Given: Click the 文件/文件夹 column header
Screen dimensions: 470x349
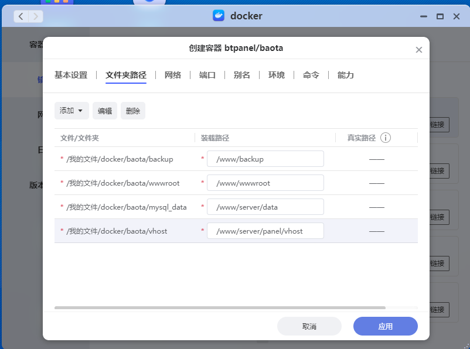Looking at the screenshot, I should click(80, 138).
